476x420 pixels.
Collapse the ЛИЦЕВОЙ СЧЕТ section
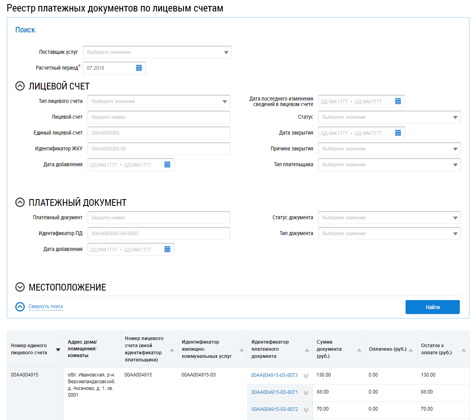[x=20, y=86]
